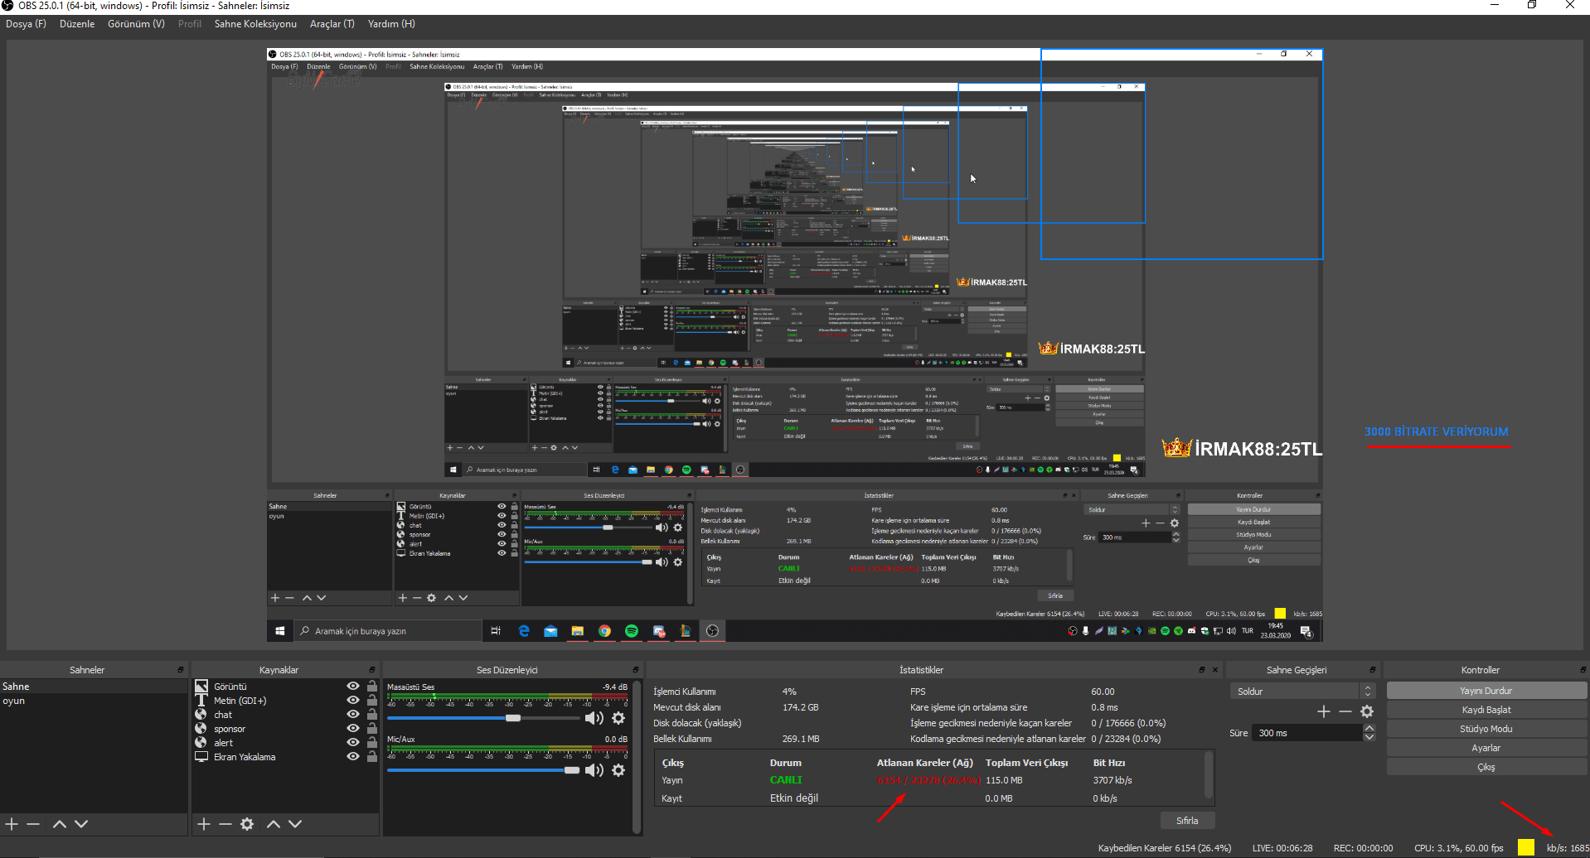
Task: Undock the Ses Düzenleyici panel
Action: (x=636, y=670)
